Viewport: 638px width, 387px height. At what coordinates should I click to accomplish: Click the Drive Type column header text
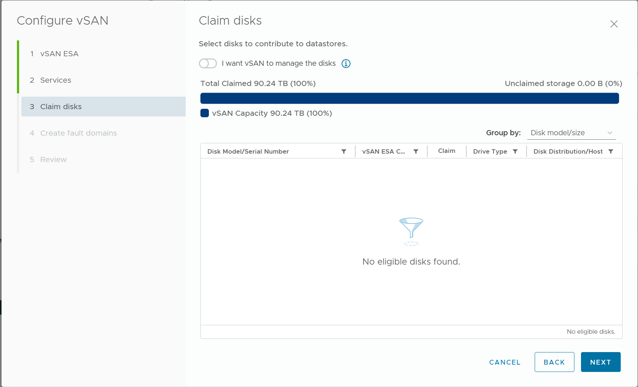point(490,151)
